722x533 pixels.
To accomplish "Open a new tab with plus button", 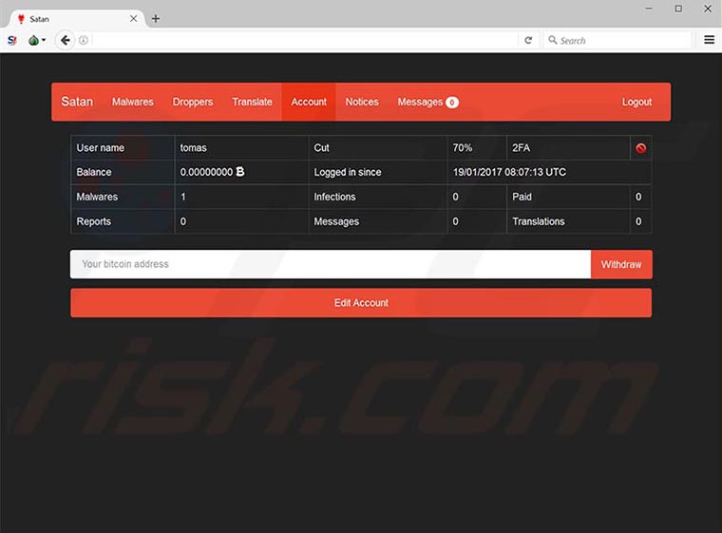I will tap(156, 18).
